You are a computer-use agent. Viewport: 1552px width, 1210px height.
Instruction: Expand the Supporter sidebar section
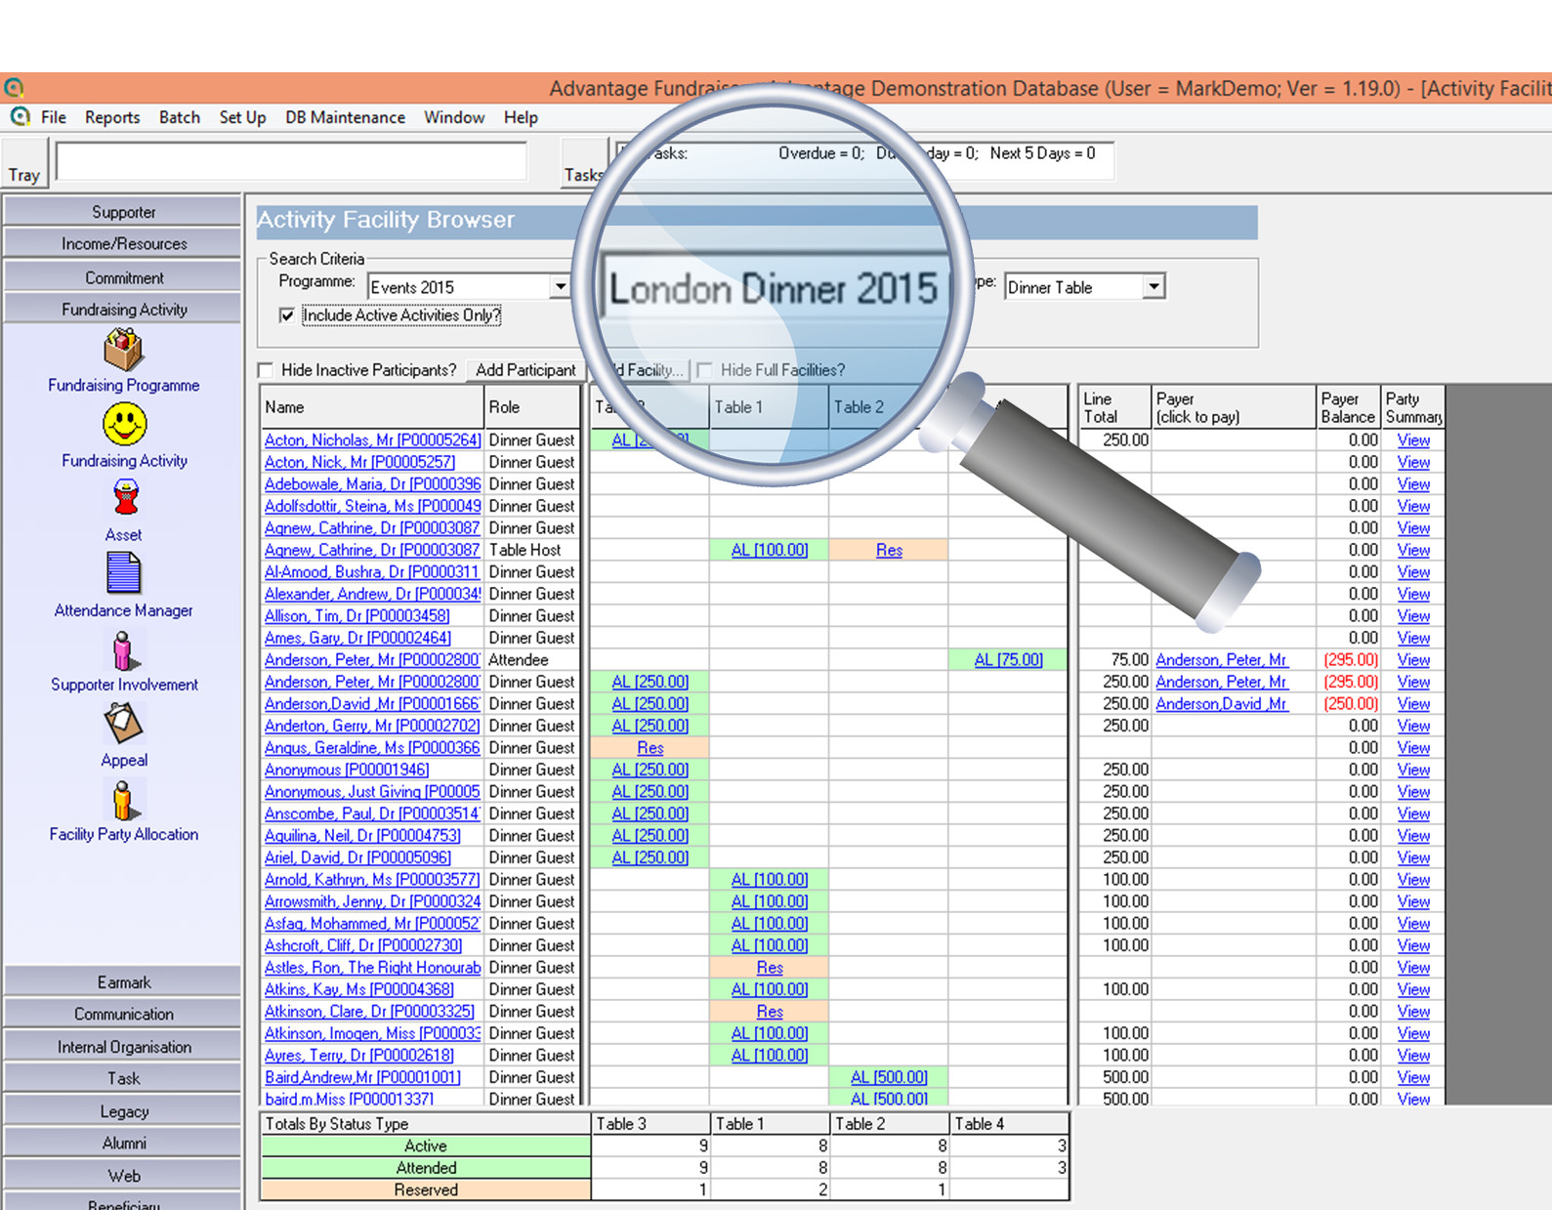click(x=123, y=212)
